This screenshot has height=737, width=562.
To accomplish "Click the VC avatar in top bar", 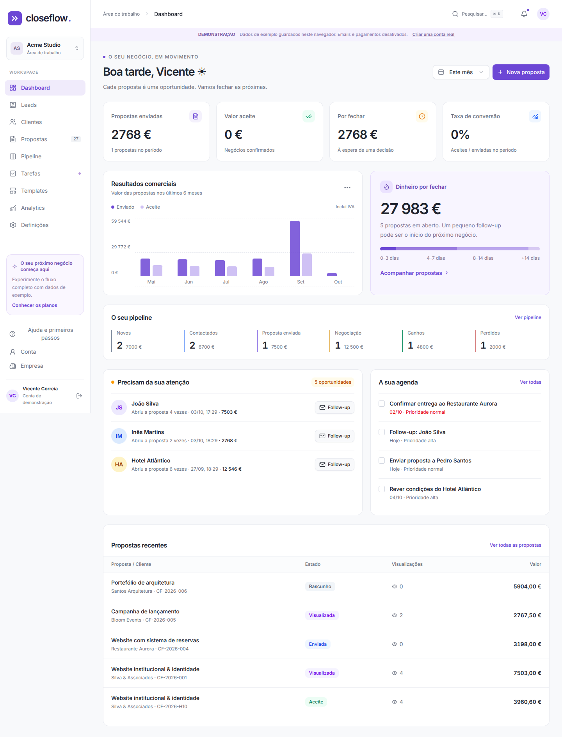I will tap(543, 14).
